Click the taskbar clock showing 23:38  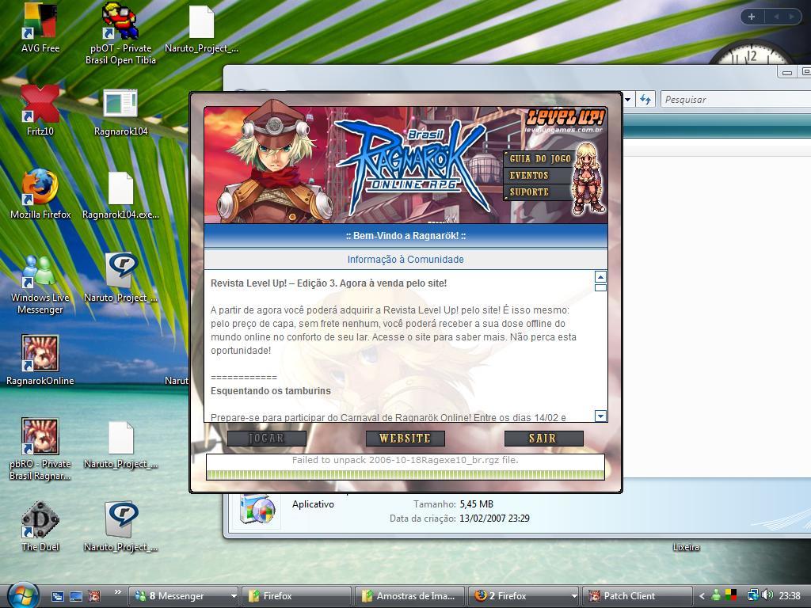pos(790,596)
